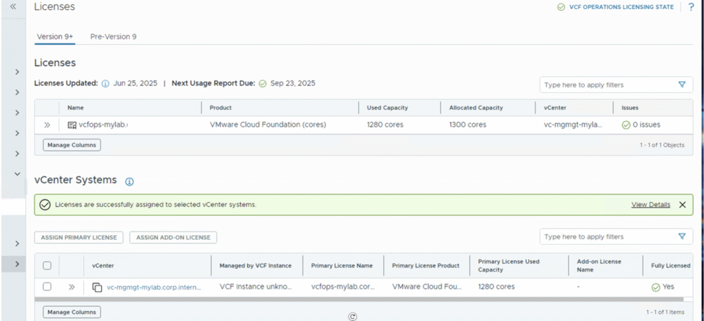704x321 pixels.
Task: Click vCenter table horizontal scrollbar
Action: pos(359,299)
